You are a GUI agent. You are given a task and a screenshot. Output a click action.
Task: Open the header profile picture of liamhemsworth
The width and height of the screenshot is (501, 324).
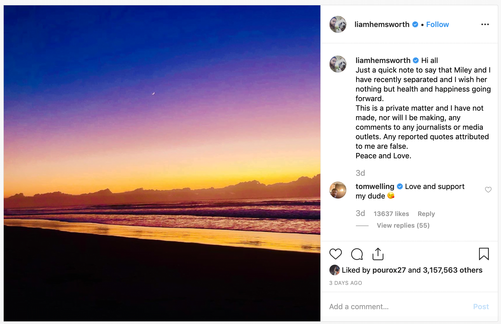pos(338,24)
